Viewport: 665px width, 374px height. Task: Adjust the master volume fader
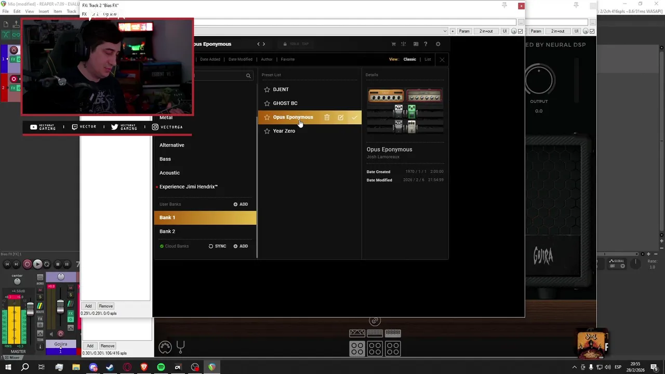pyautogui.click(x=30, y=309)
